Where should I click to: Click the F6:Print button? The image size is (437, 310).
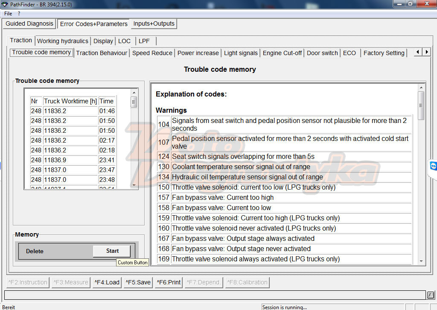[x=169, y=282]
